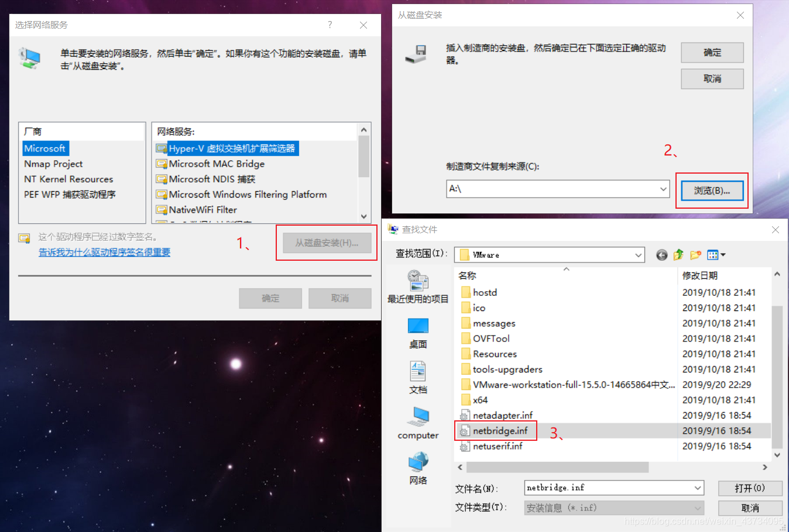The image size is (789, 532).
Task: Open the 查找范围 VMware dropdown
Action: [639, 254]
